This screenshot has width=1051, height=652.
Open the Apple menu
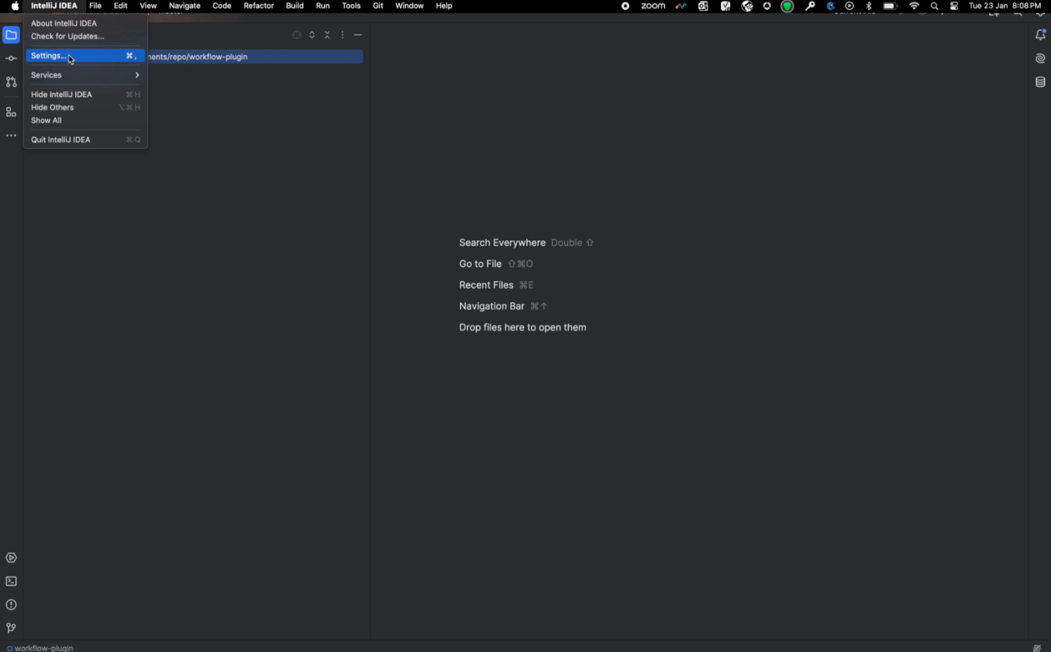pos(15,6)
